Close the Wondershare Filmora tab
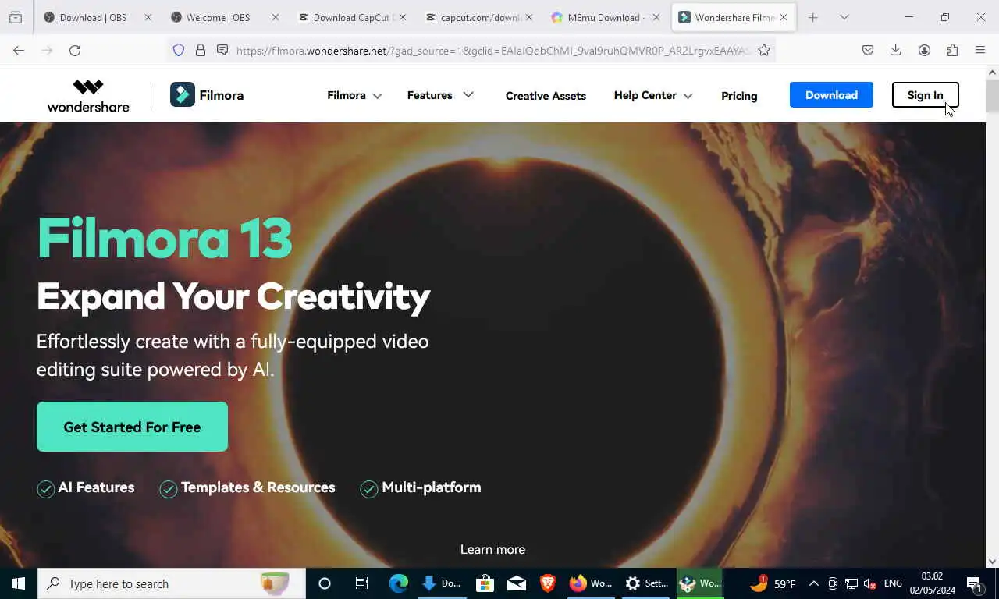999x599 pixels. 784,17
